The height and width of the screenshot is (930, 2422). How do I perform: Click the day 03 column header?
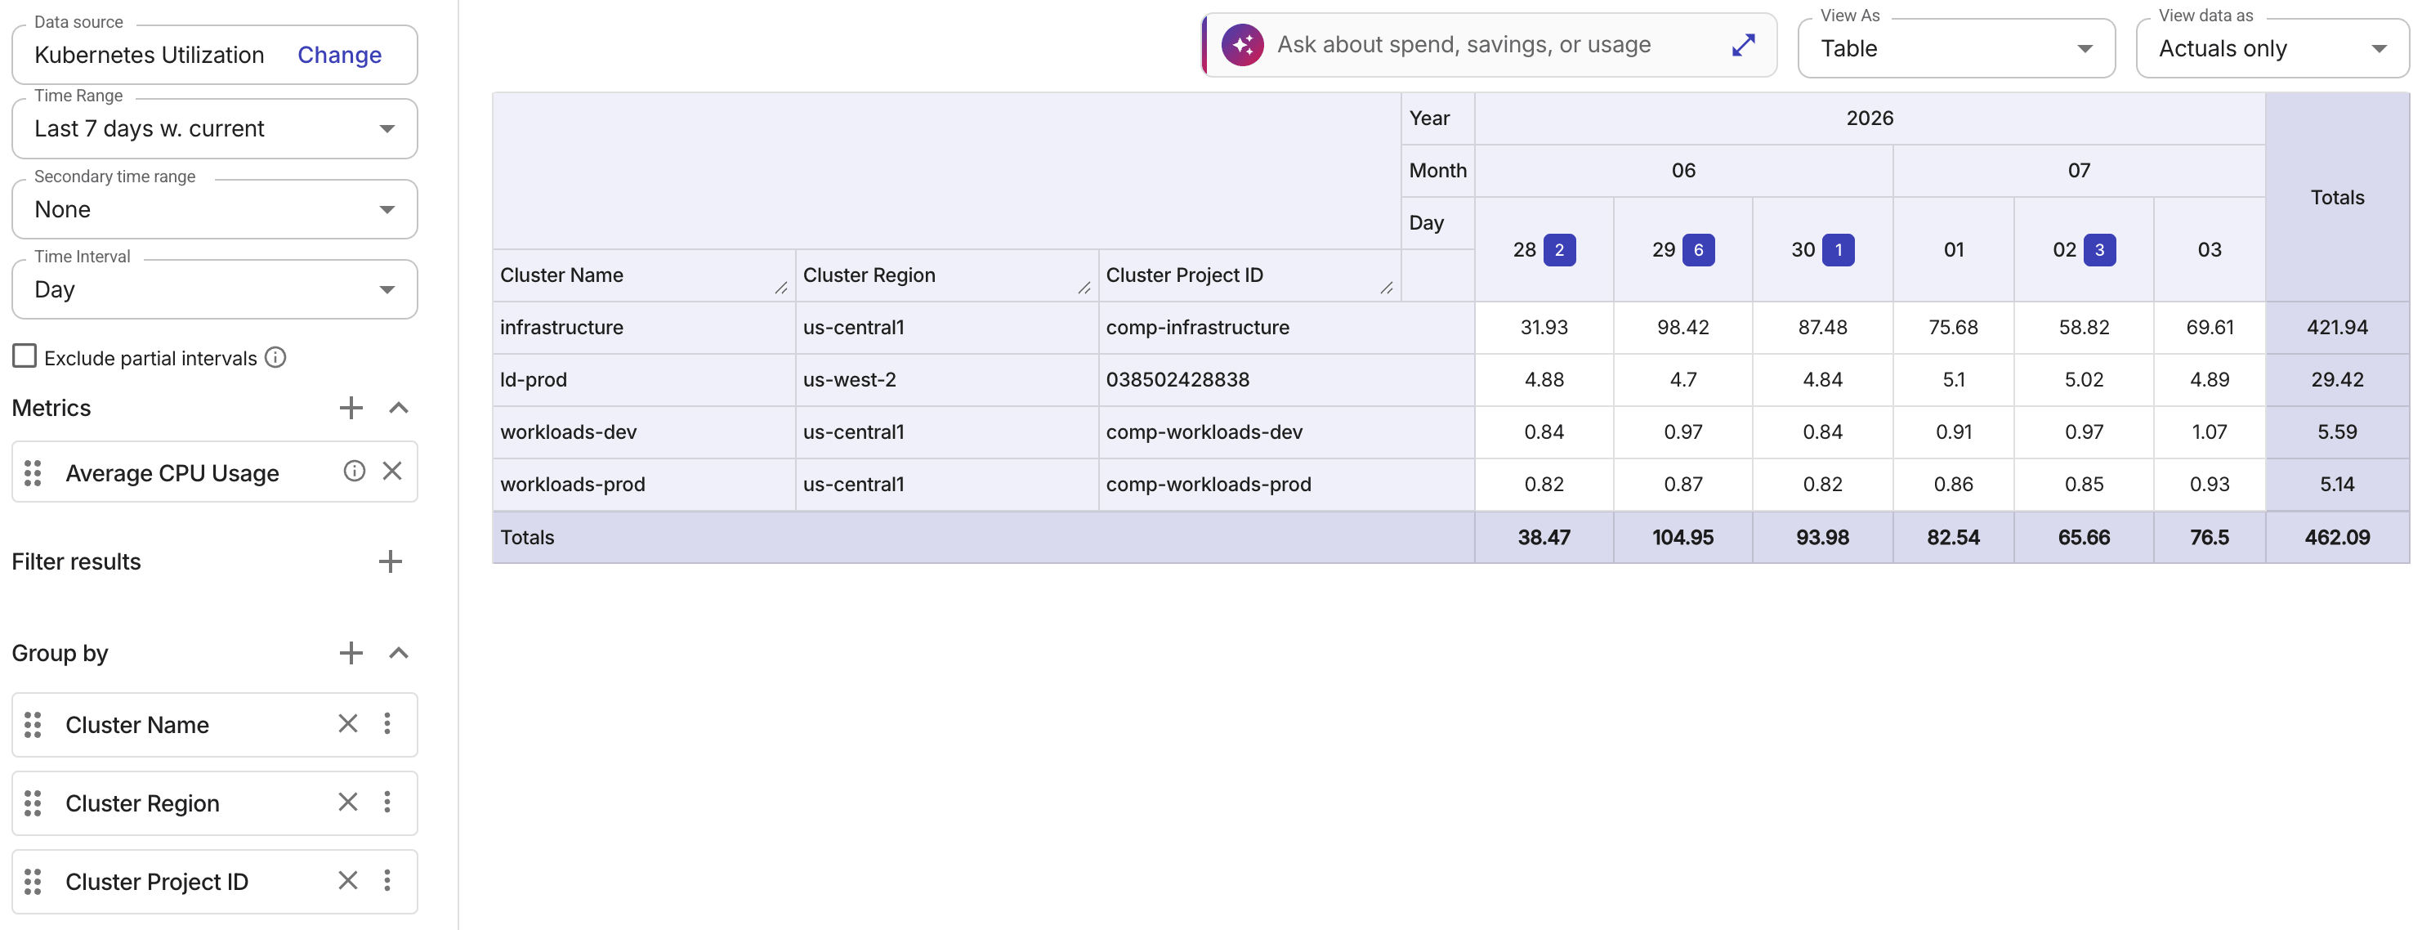point(2209,250)
